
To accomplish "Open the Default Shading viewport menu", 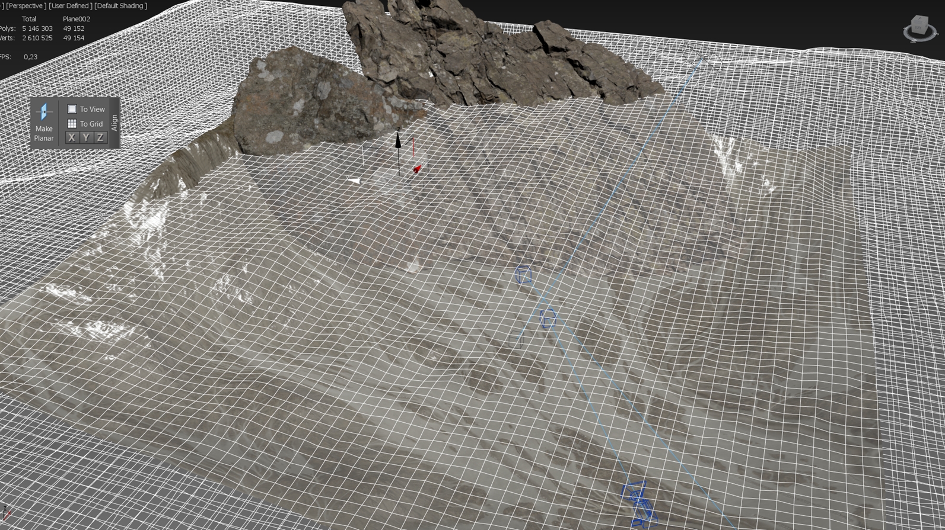I will tap(121, 6).
